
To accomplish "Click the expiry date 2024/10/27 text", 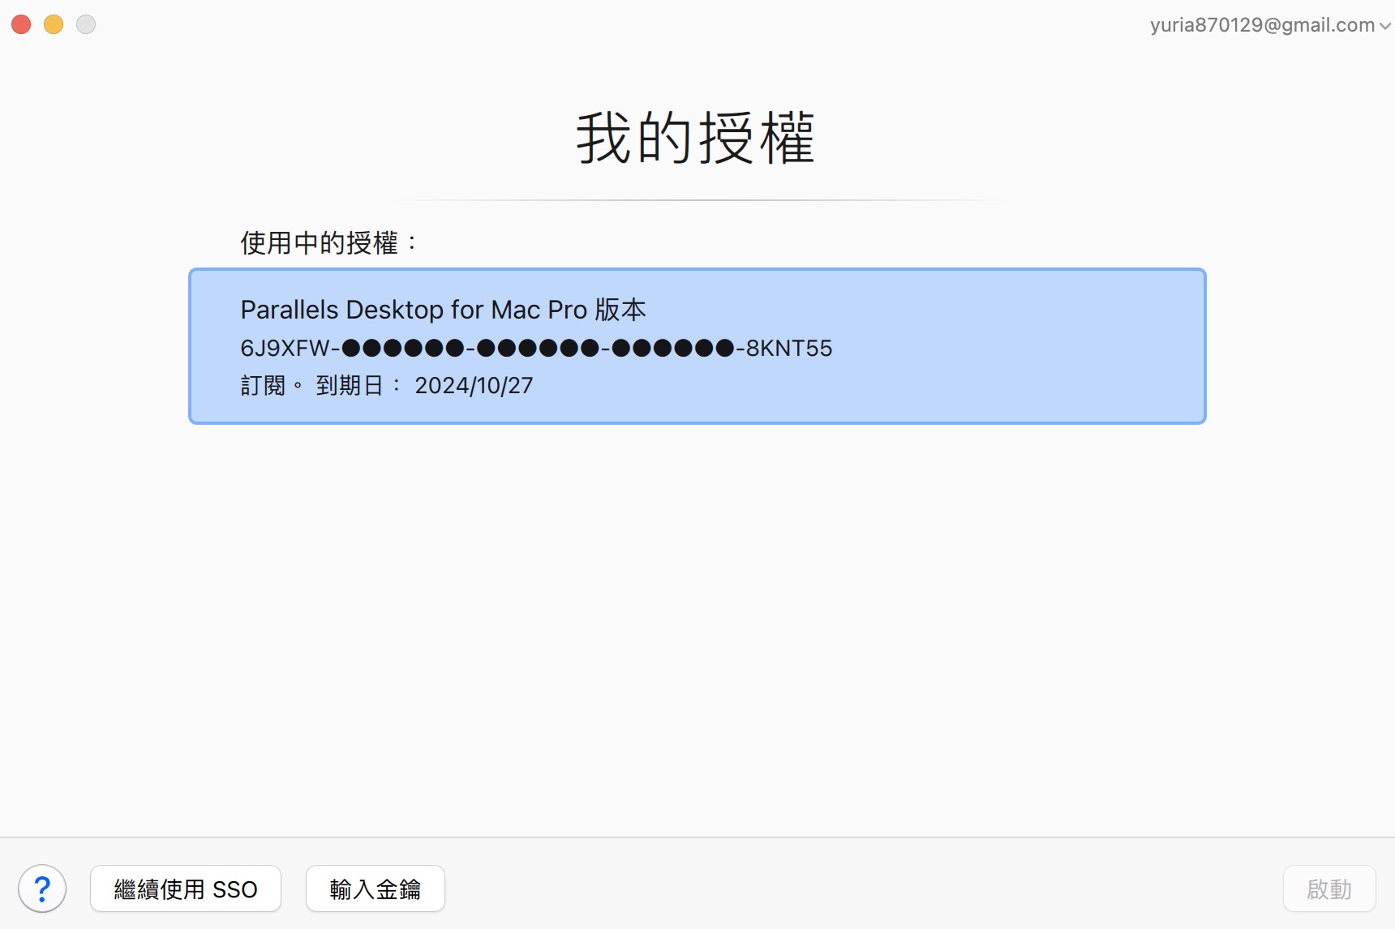I will (x=474, y=385).
